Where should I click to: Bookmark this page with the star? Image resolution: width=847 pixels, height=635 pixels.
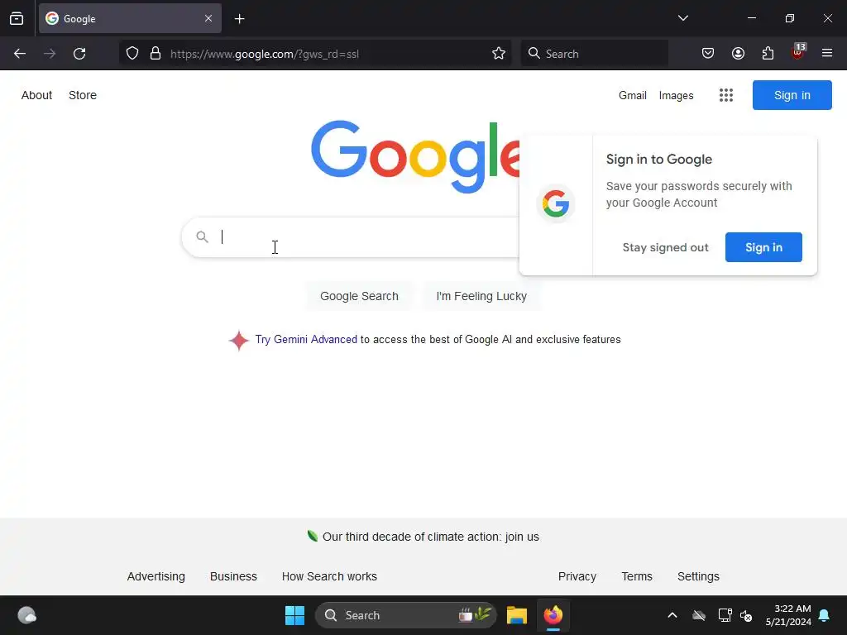499,54
